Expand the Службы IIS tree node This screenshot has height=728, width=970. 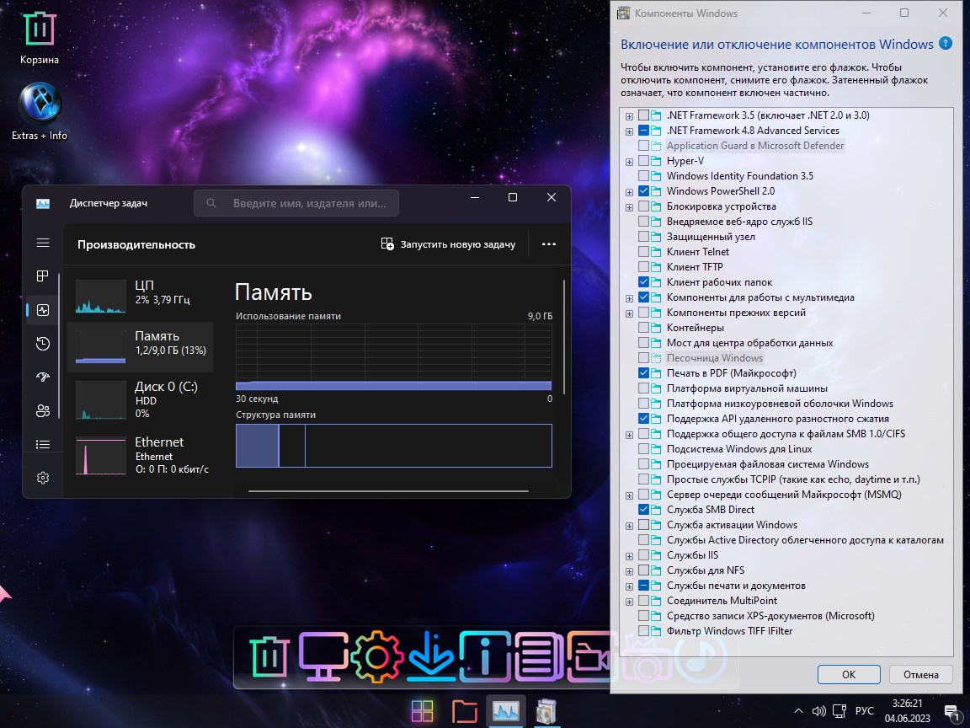(629, 556)
